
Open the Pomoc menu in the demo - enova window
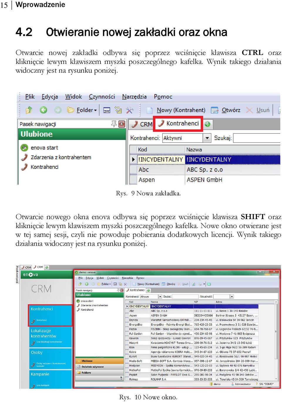140,278
